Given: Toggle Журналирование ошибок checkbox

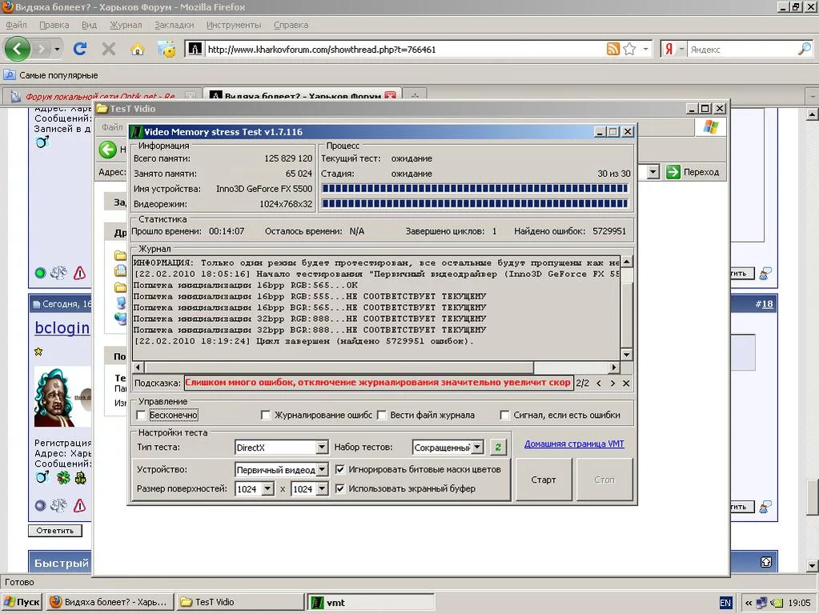Looking at the screenshot, I should tap(265, 415).
